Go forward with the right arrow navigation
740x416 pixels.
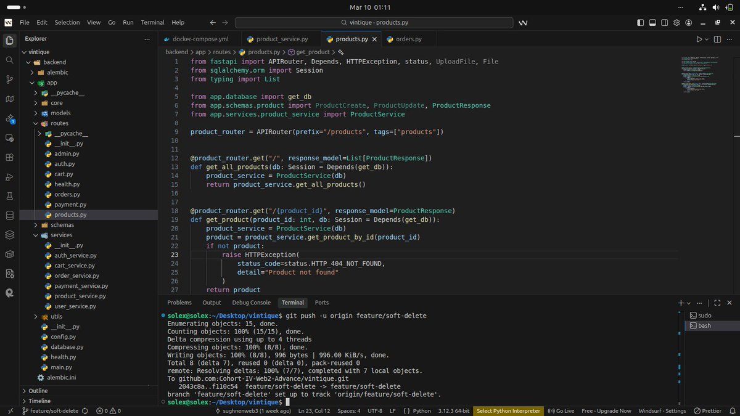point(225,22)
